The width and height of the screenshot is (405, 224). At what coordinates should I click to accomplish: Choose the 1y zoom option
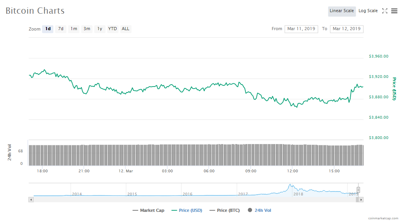point(100,29)
